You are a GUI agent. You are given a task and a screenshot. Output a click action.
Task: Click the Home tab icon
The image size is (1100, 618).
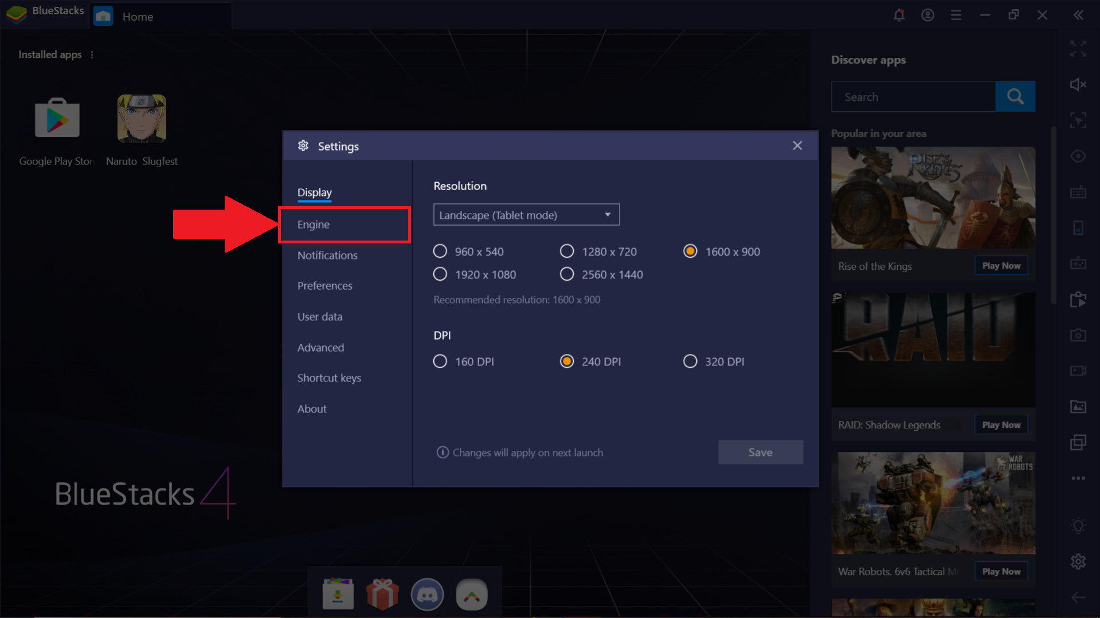103,16
